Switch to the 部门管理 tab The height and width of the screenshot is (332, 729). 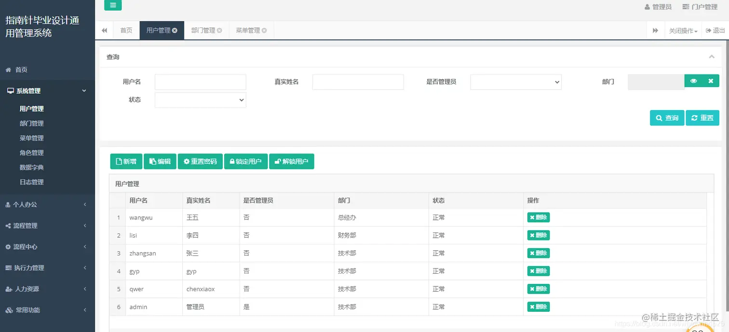pyautogui.click(x=203, y=30)
